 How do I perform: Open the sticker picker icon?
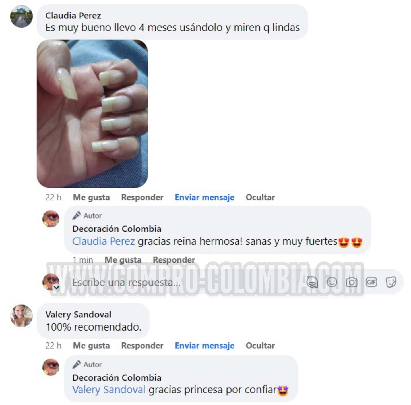tap(391, 282)
